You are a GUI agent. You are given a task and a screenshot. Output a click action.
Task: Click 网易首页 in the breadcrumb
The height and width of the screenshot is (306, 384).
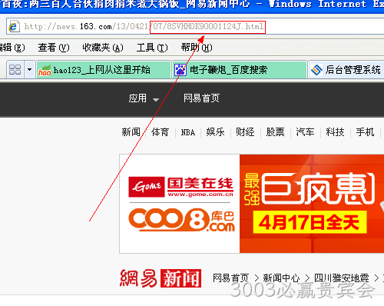click(230, 278)
